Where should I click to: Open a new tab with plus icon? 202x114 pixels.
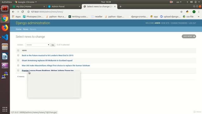click(x=120, y=6)
